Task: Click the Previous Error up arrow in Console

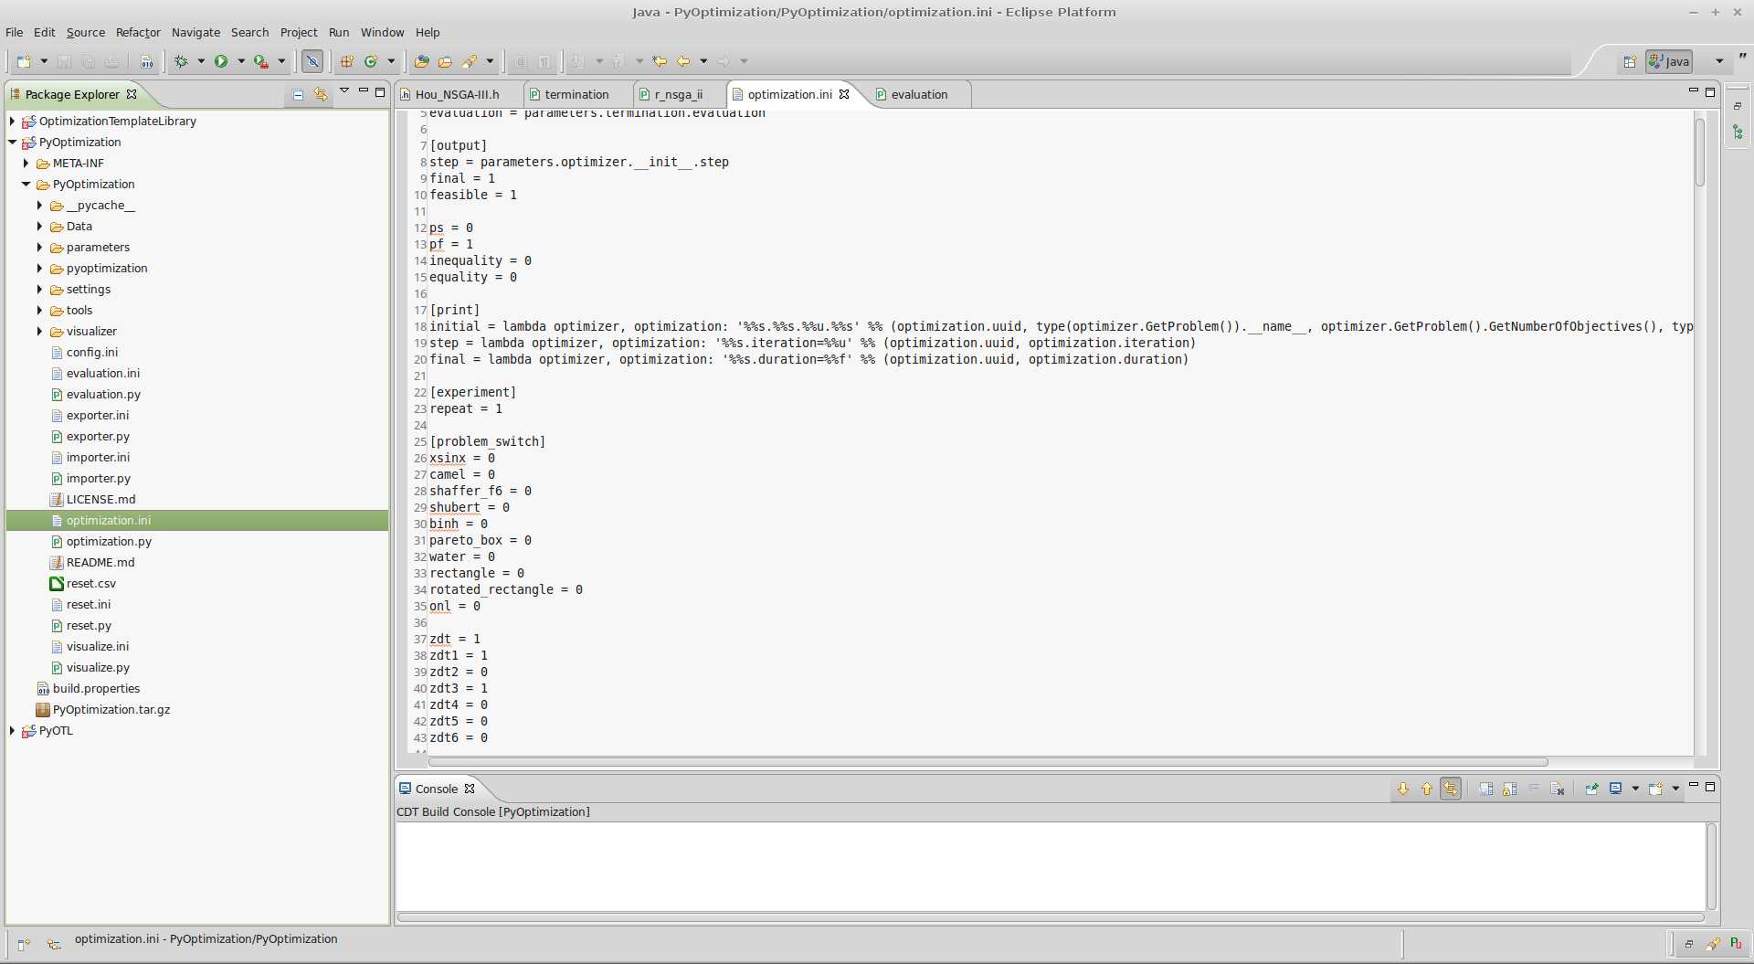Action: pyautogui.click(x=1427, y=789)
